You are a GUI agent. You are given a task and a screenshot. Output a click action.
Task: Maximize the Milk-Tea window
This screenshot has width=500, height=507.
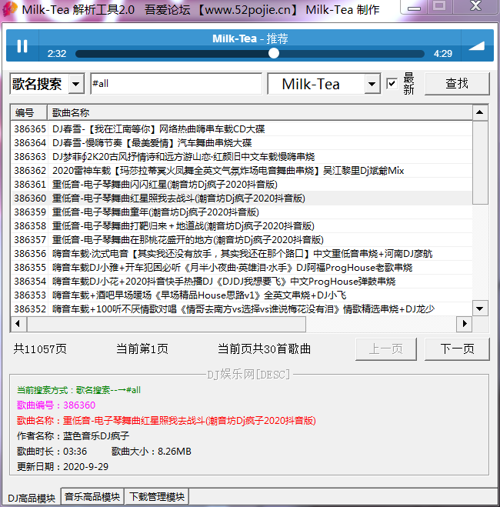coord(439,6)
